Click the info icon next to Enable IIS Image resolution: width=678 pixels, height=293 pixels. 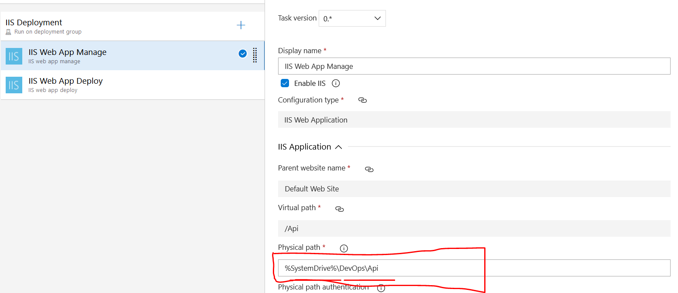point(336,83)
